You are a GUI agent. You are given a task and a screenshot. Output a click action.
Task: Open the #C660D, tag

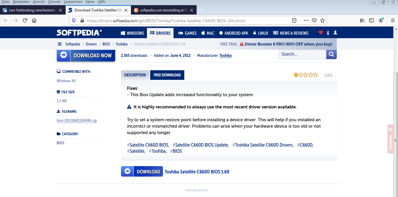tap(305, 145)
